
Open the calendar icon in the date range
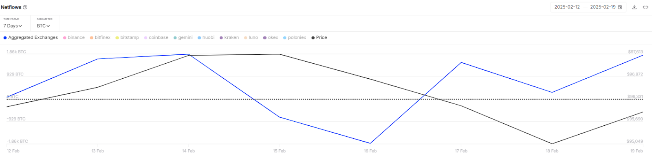(620, 7)
